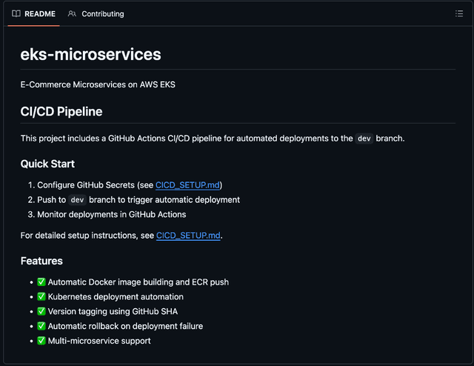
Task: Click 'Kubernetes deployment automation' text
Action: [116, 297]
